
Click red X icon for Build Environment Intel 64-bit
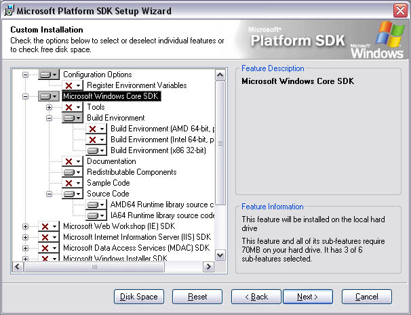click(96, 140)
